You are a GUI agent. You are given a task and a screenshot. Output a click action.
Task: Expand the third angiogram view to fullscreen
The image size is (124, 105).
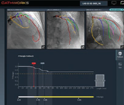tap(122, 47)
